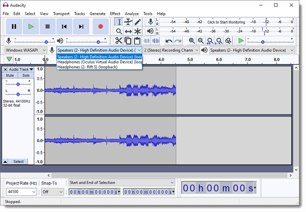Close the Audio Track with X
Screen dimensions: 306x212
pyautogui.click(x=5, y=69)
